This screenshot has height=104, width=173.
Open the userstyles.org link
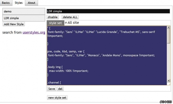pyautogui.click(x=34, y=32)
